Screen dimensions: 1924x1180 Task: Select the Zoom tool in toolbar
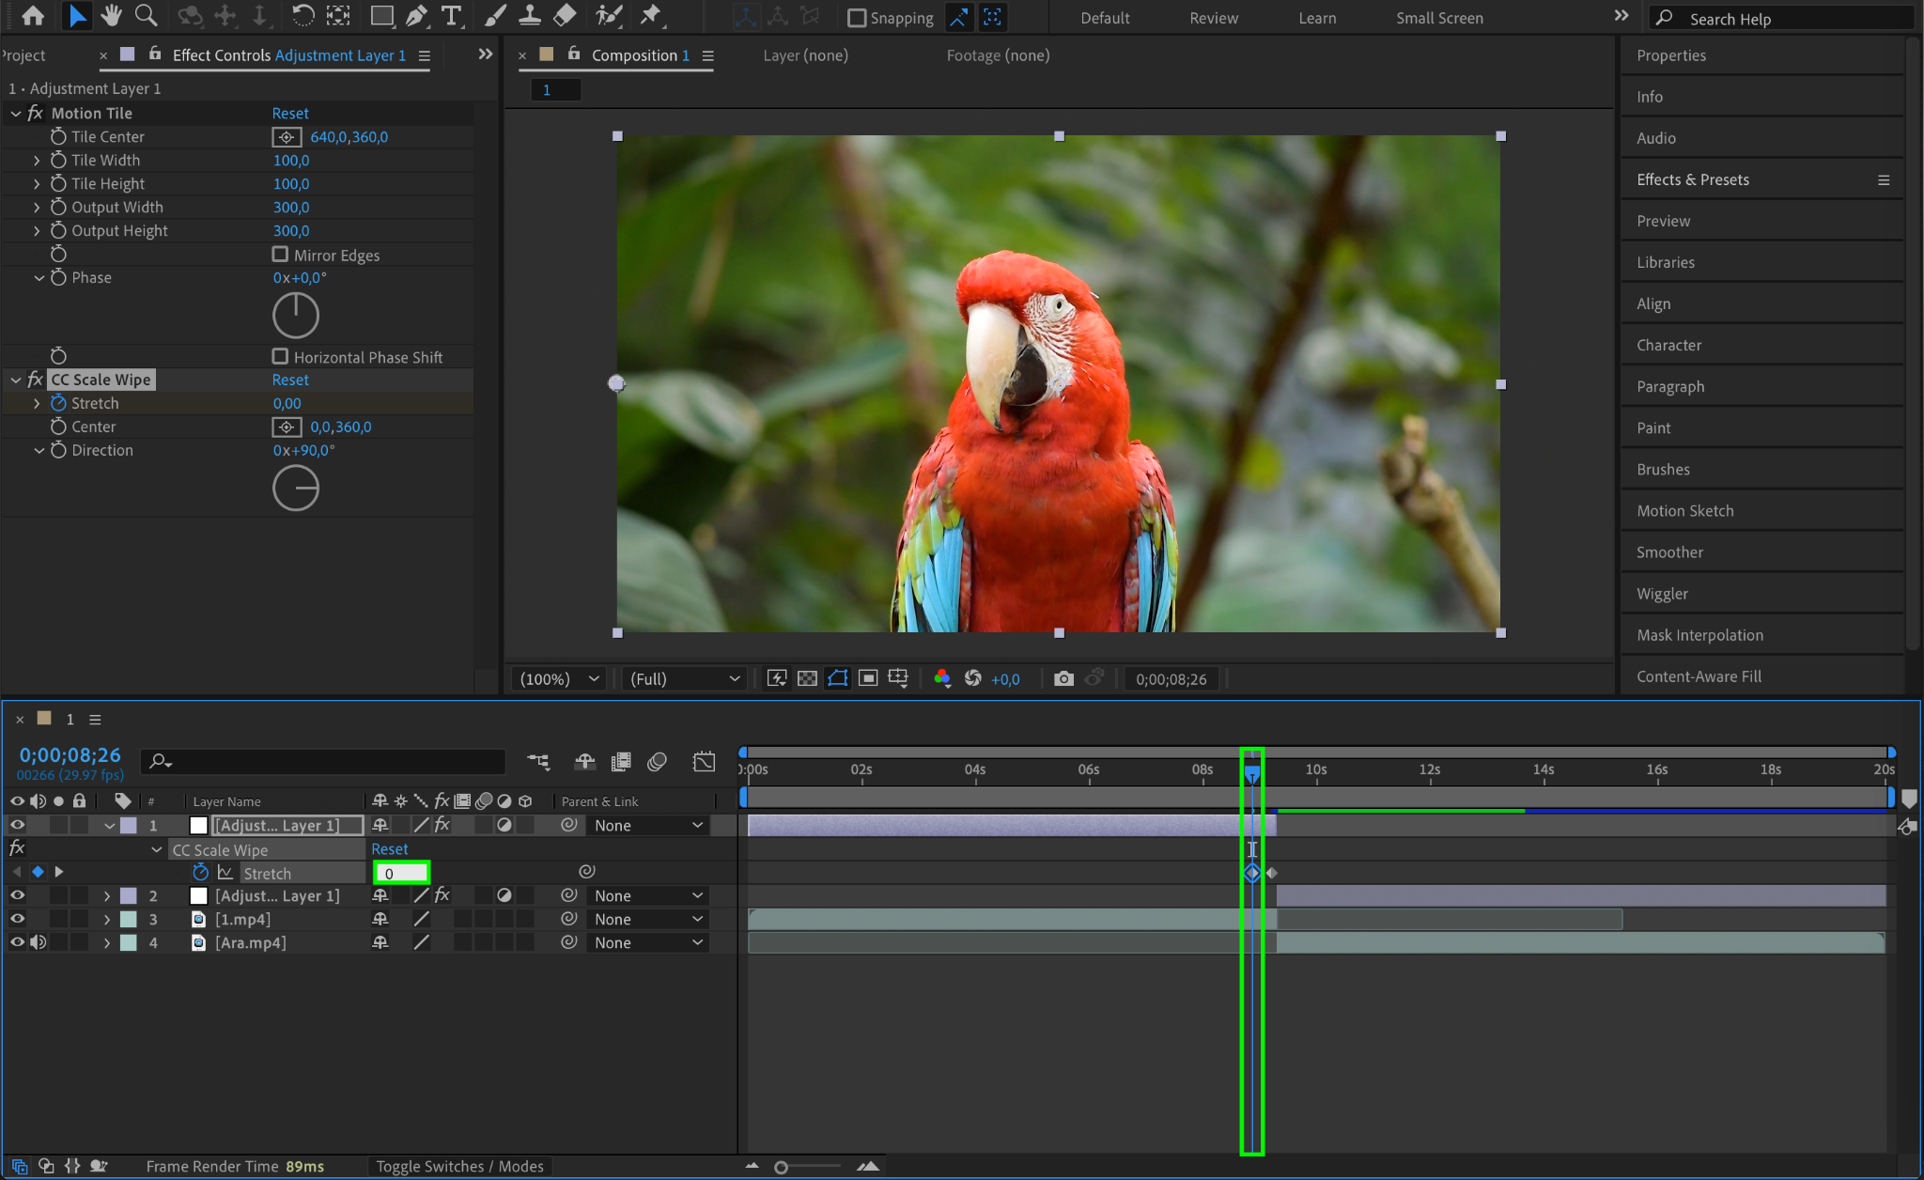[x=146, y=16]
